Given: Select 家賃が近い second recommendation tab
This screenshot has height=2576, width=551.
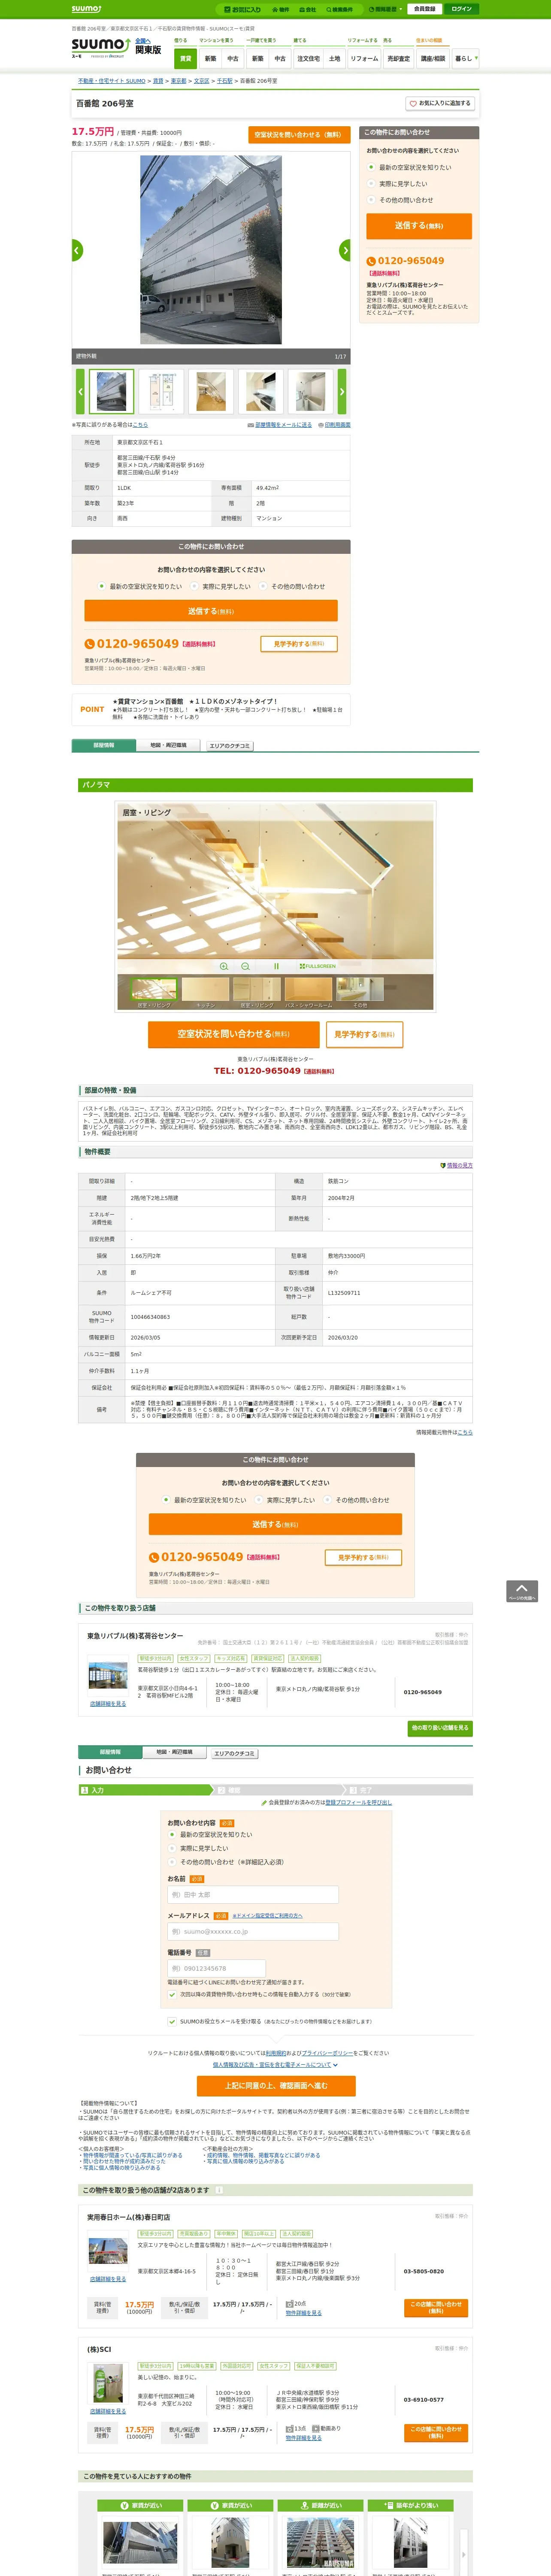Looking at the screenshot, I should tap(230, 2505).
